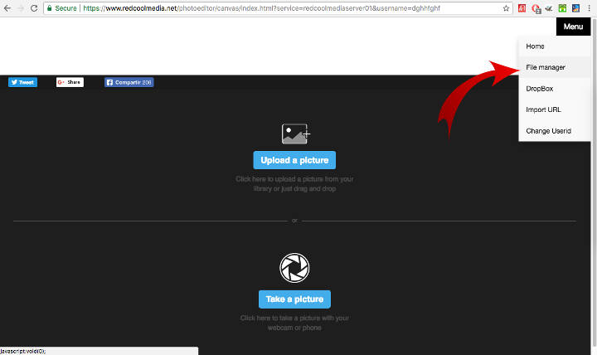Select Import URL menu entry
The height and width of the screenshot is (355, 597).
(x=543, y=109)
